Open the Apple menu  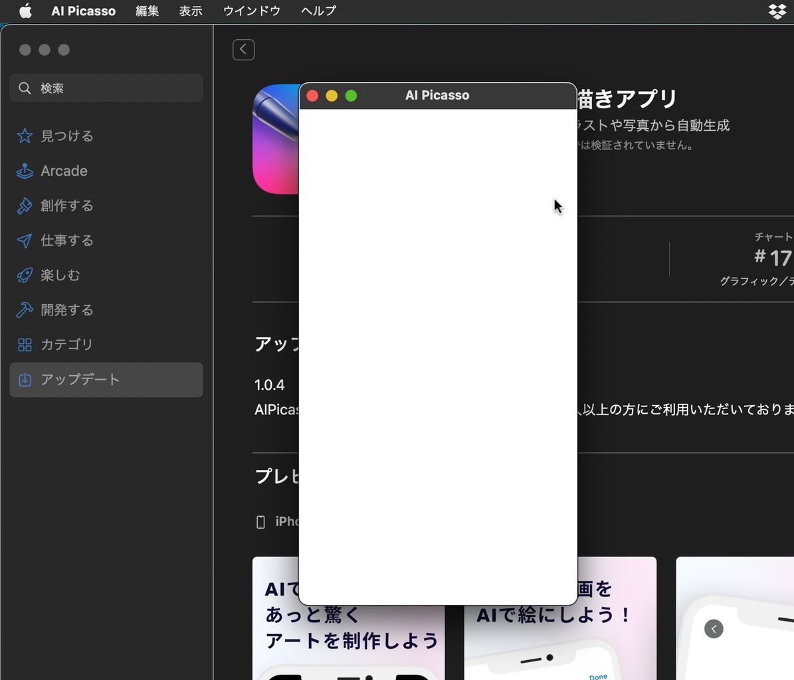[x=25, y=11]
